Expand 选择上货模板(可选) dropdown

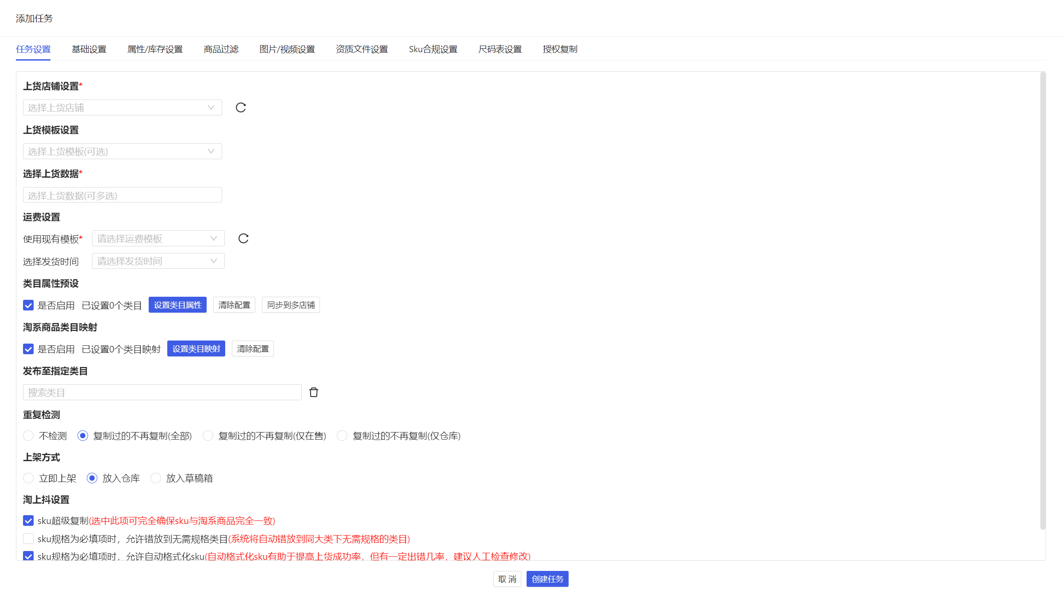pyautogui.click(x=122, y=151)
